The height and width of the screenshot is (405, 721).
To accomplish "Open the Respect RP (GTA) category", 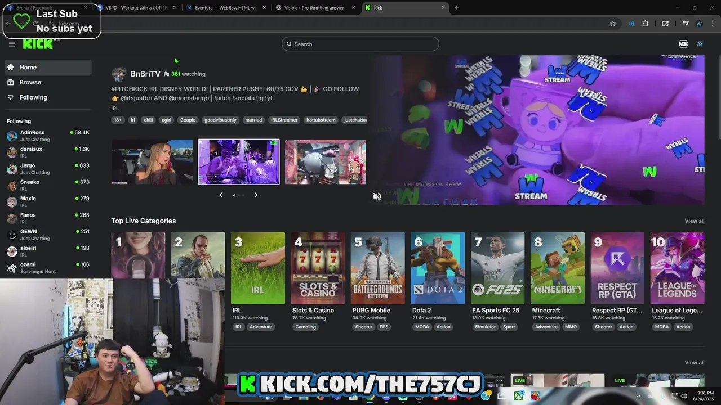I will [x=618, y=268].
